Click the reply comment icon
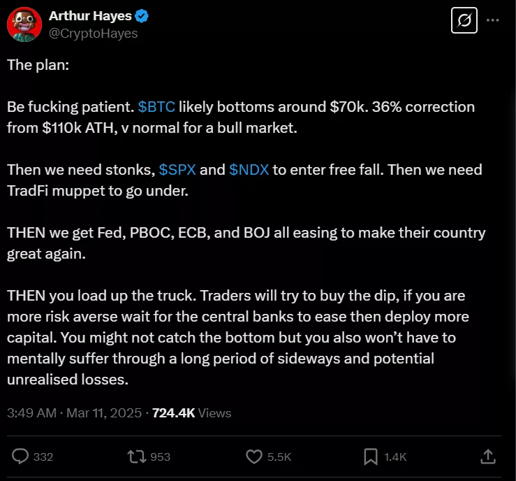 22,456
